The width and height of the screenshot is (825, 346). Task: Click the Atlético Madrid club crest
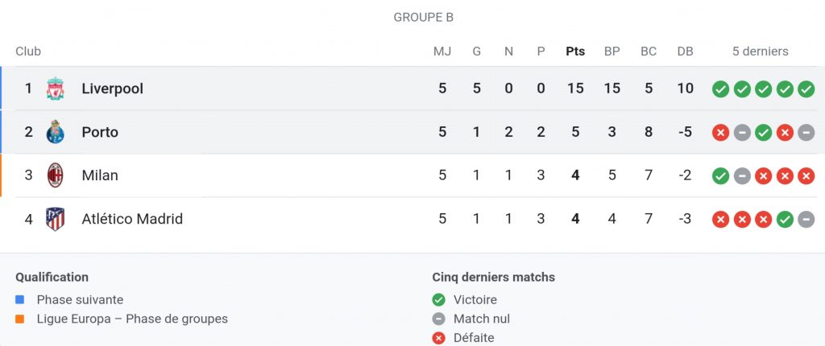pos(55,219)
